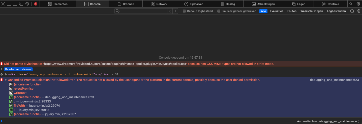362x124 pixels.
Task: Open inspector settings gear
Action: click(358, 4)
